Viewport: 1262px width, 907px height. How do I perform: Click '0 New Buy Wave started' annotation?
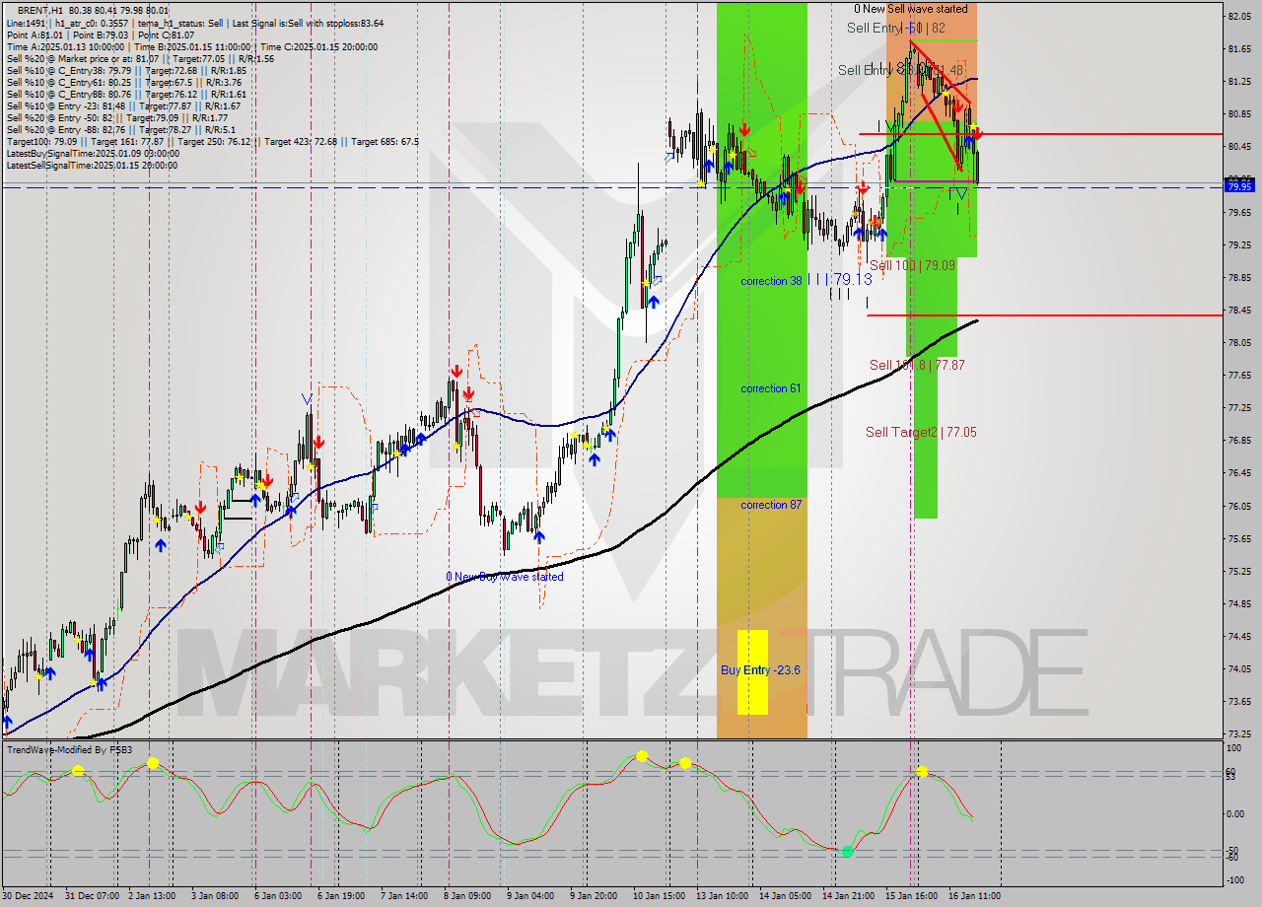pos(505,577)
